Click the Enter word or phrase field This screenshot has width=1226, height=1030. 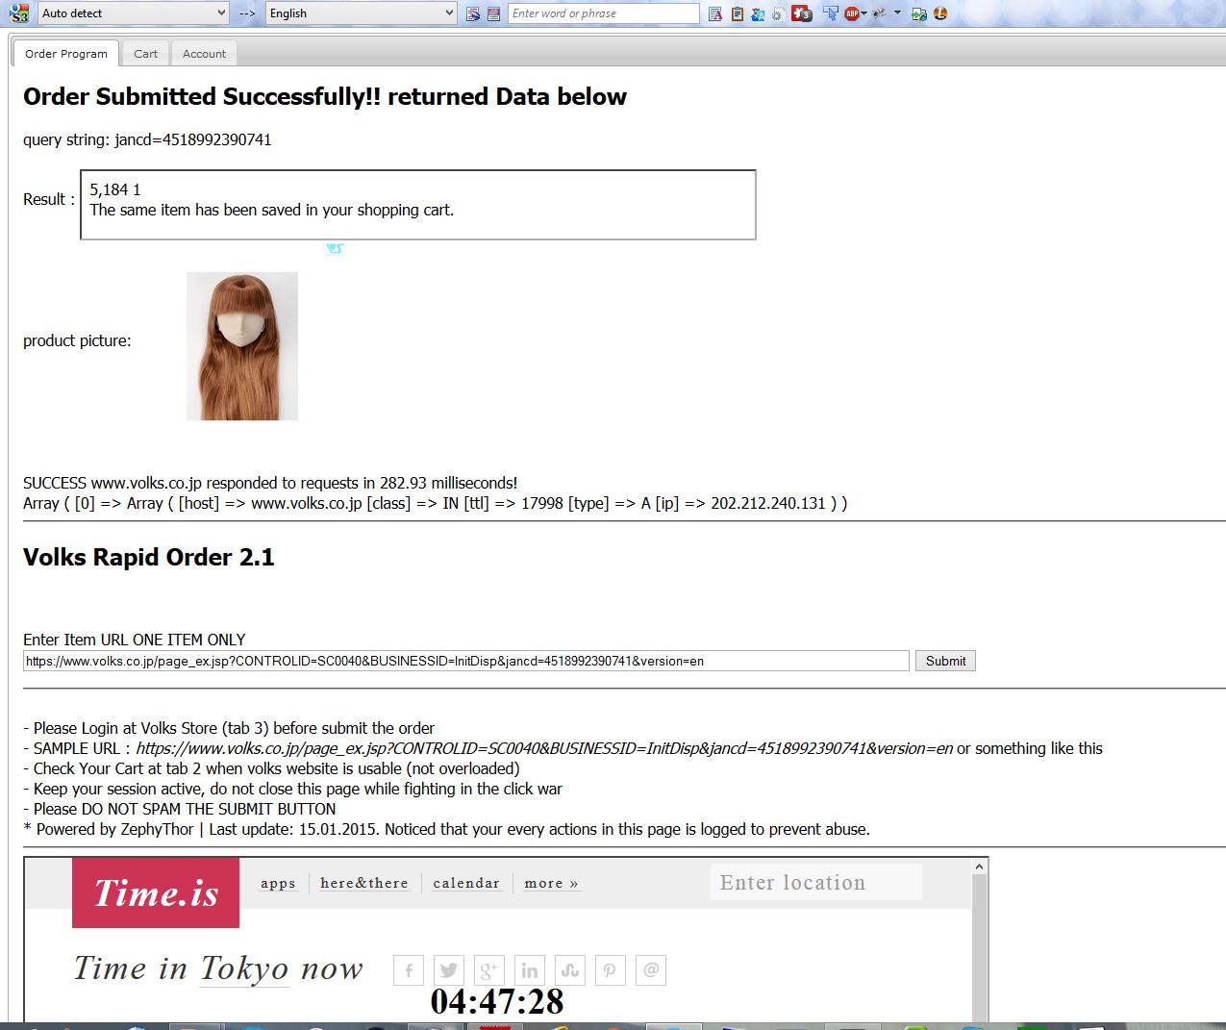(604, 13)
